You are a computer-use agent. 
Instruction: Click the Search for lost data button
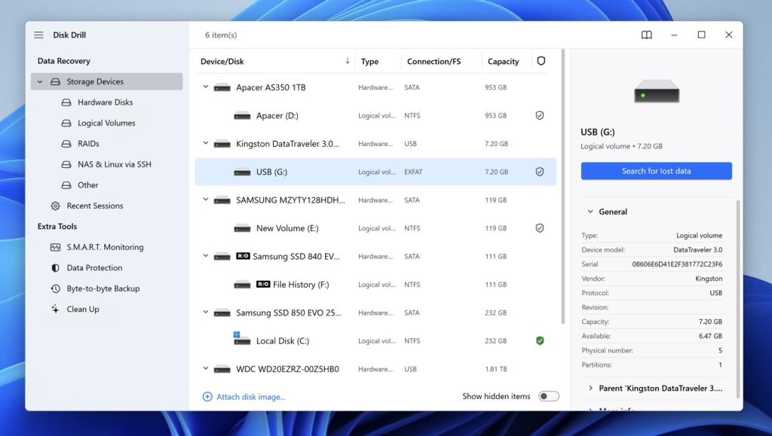tap(656, 171)
